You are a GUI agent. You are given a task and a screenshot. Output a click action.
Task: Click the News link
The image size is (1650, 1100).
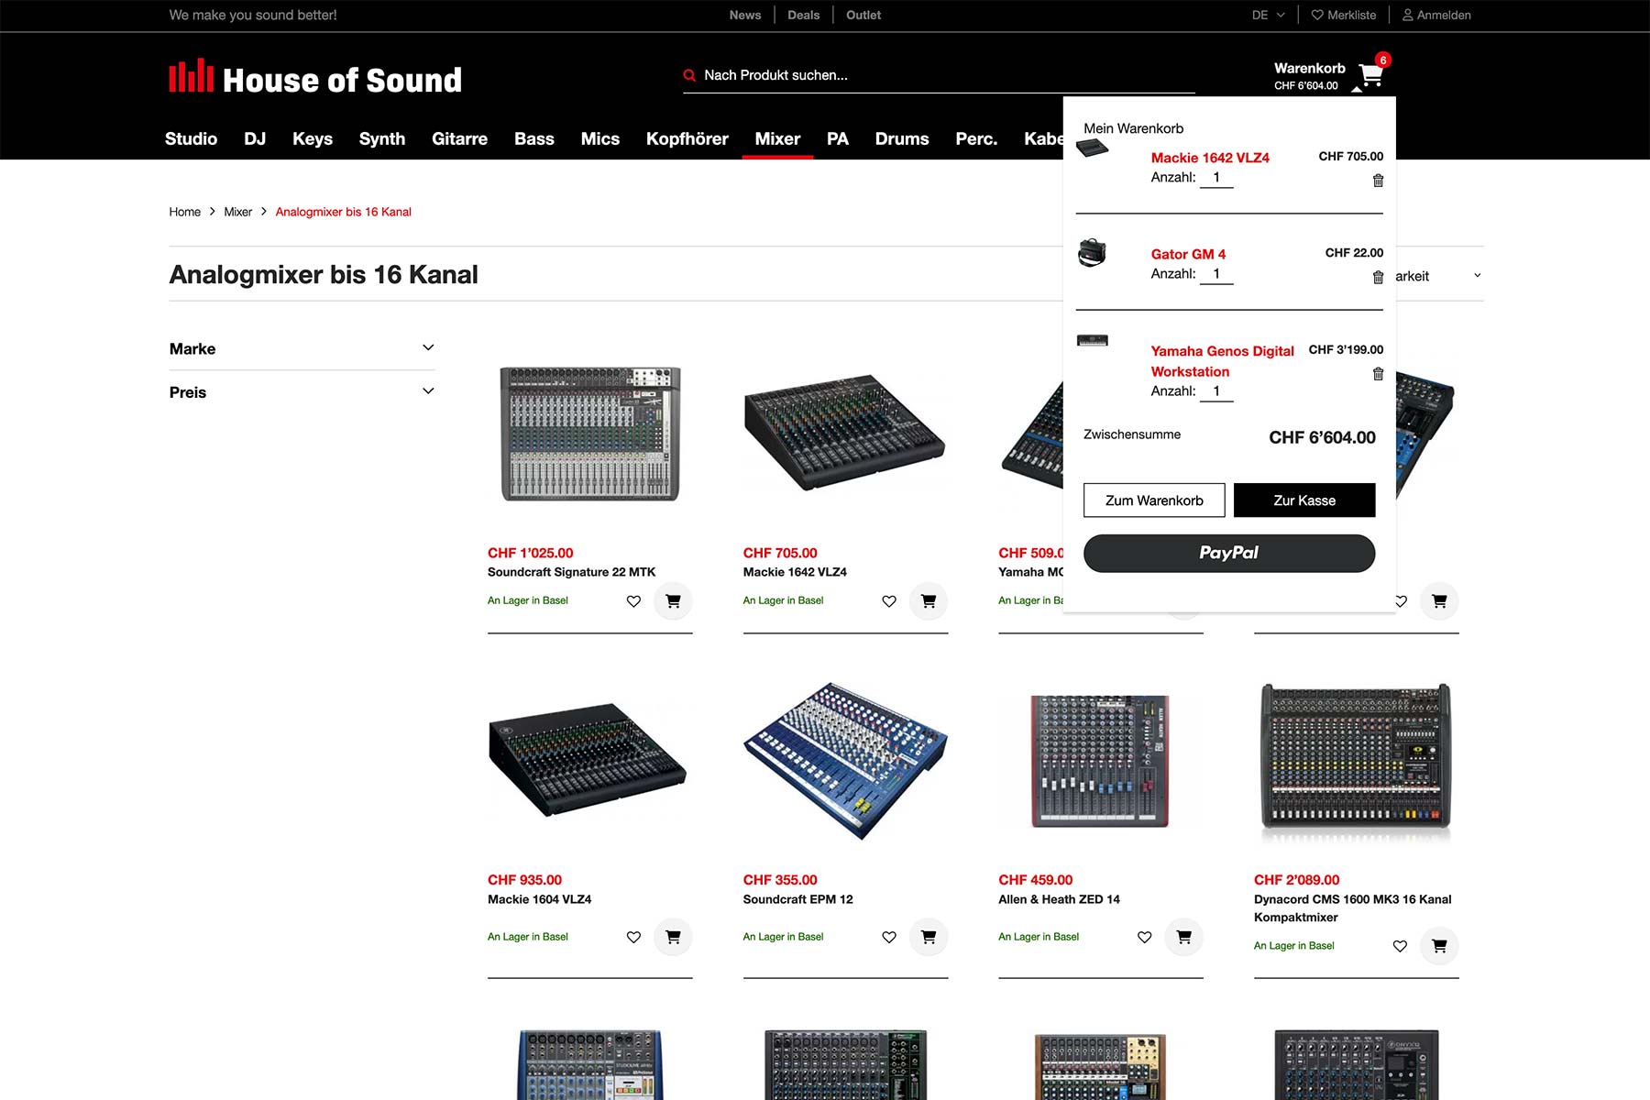click(x=745, y=15)
